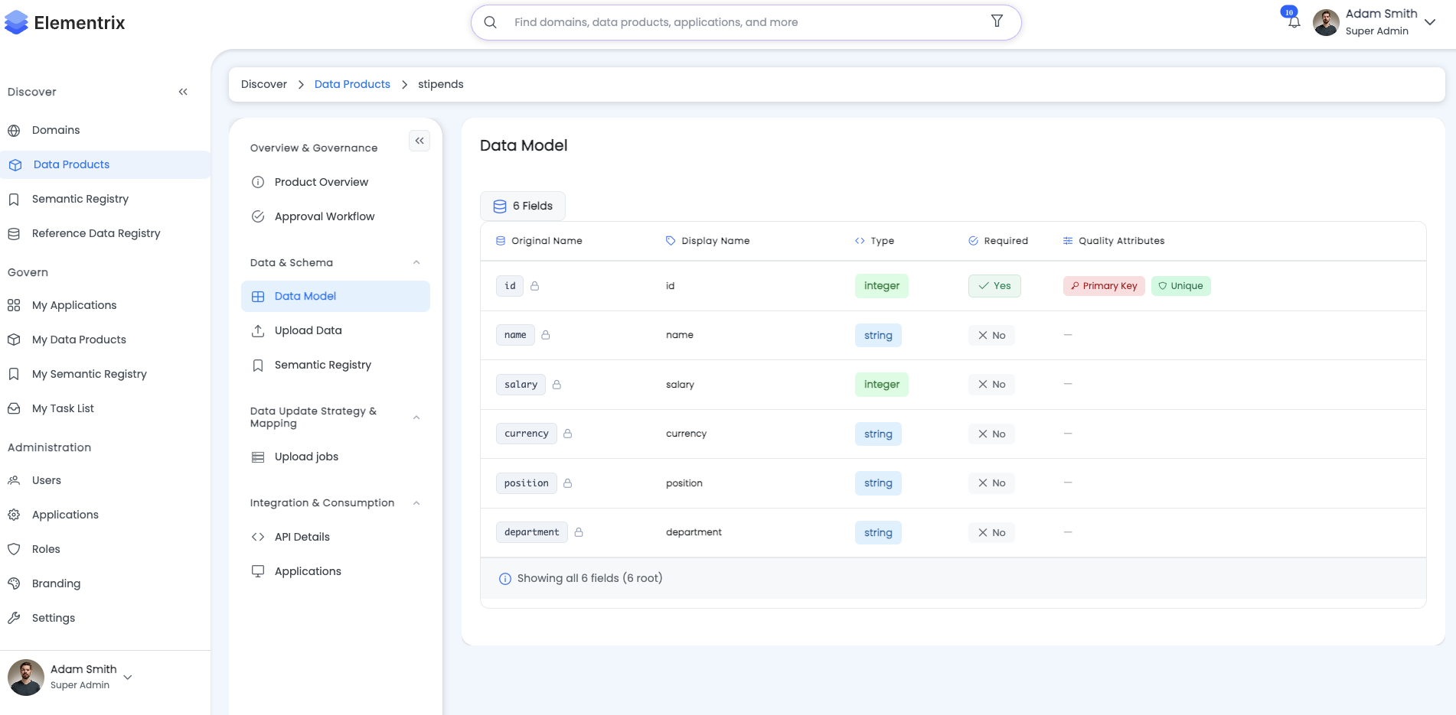Viewport: 1456px width, 715px height.
Task: Click the lock icon beside department field
Action: (579, 532)
